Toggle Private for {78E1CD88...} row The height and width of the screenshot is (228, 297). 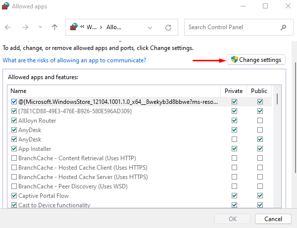(x=234, y=111)
